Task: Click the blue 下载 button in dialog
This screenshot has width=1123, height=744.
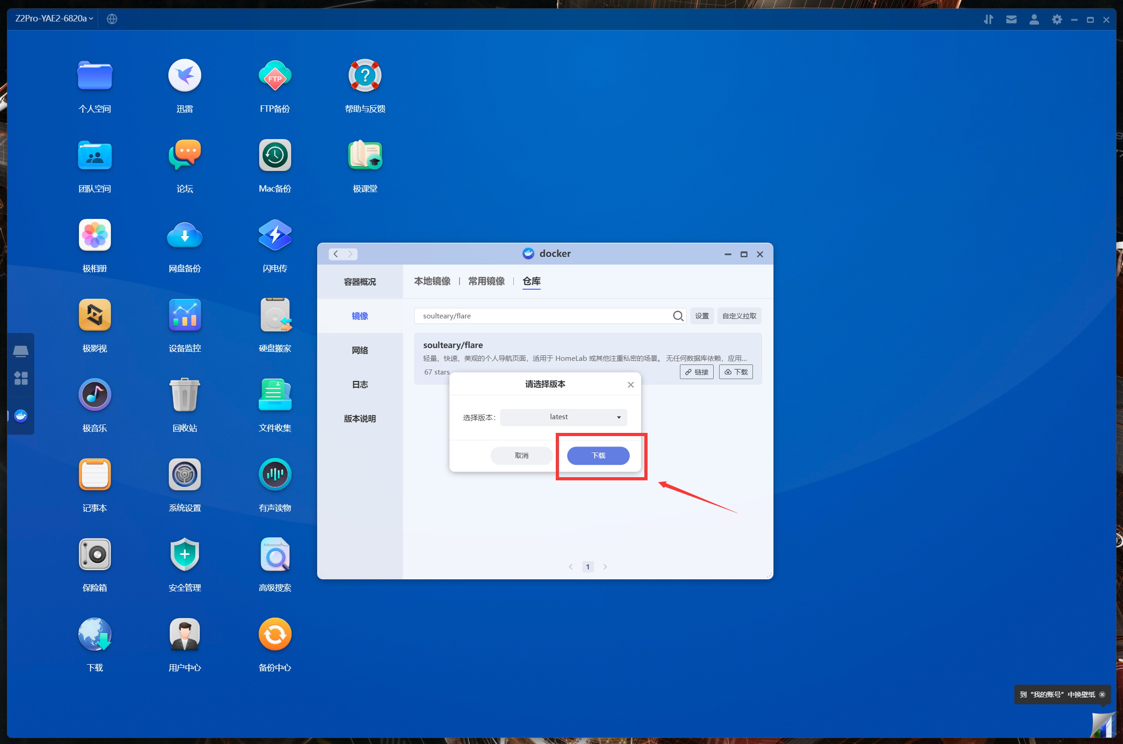Action: 598,456
